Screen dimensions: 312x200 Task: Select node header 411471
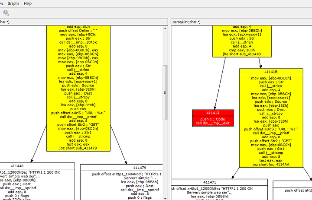click(x=210, y=182)
